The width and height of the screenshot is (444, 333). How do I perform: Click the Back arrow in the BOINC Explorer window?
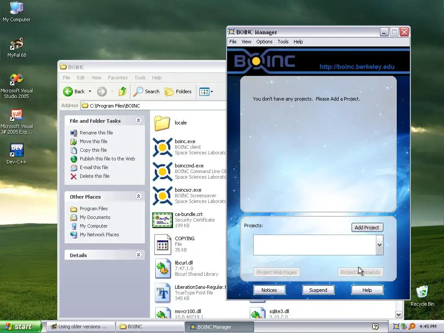tap(74, 91)
